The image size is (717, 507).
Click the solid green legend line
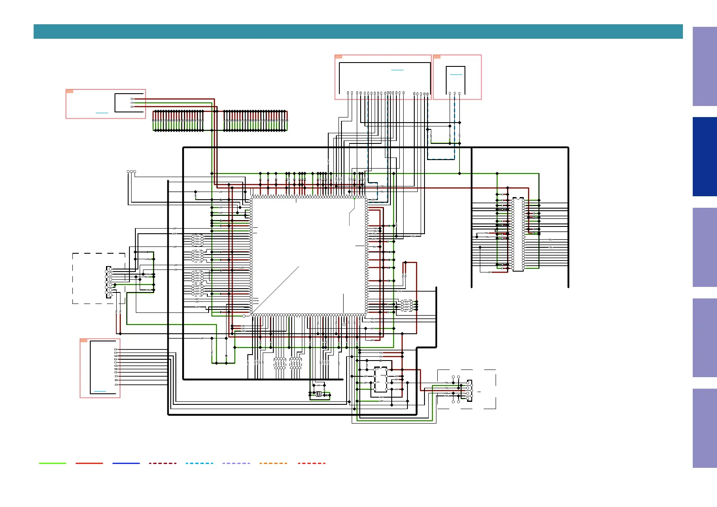click(52, 463)
